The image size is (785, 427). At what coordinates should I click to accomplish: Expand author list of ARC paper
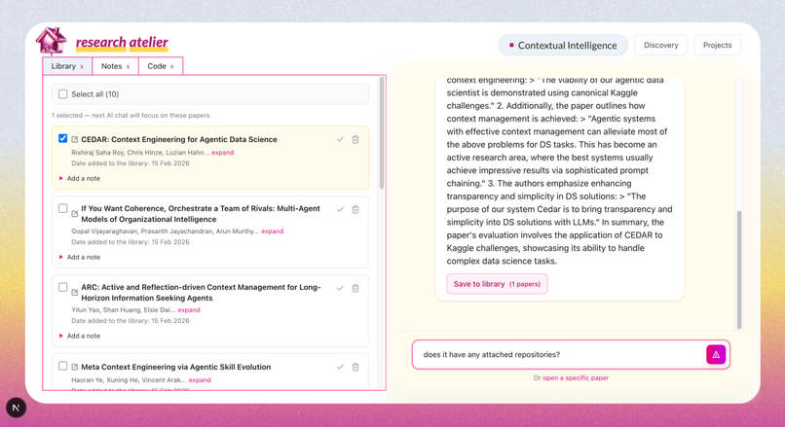point(189,310)
